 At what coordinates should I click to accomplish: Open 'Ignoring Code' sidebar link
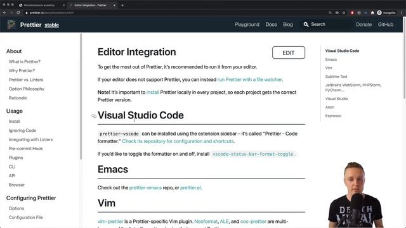point(22,130)
